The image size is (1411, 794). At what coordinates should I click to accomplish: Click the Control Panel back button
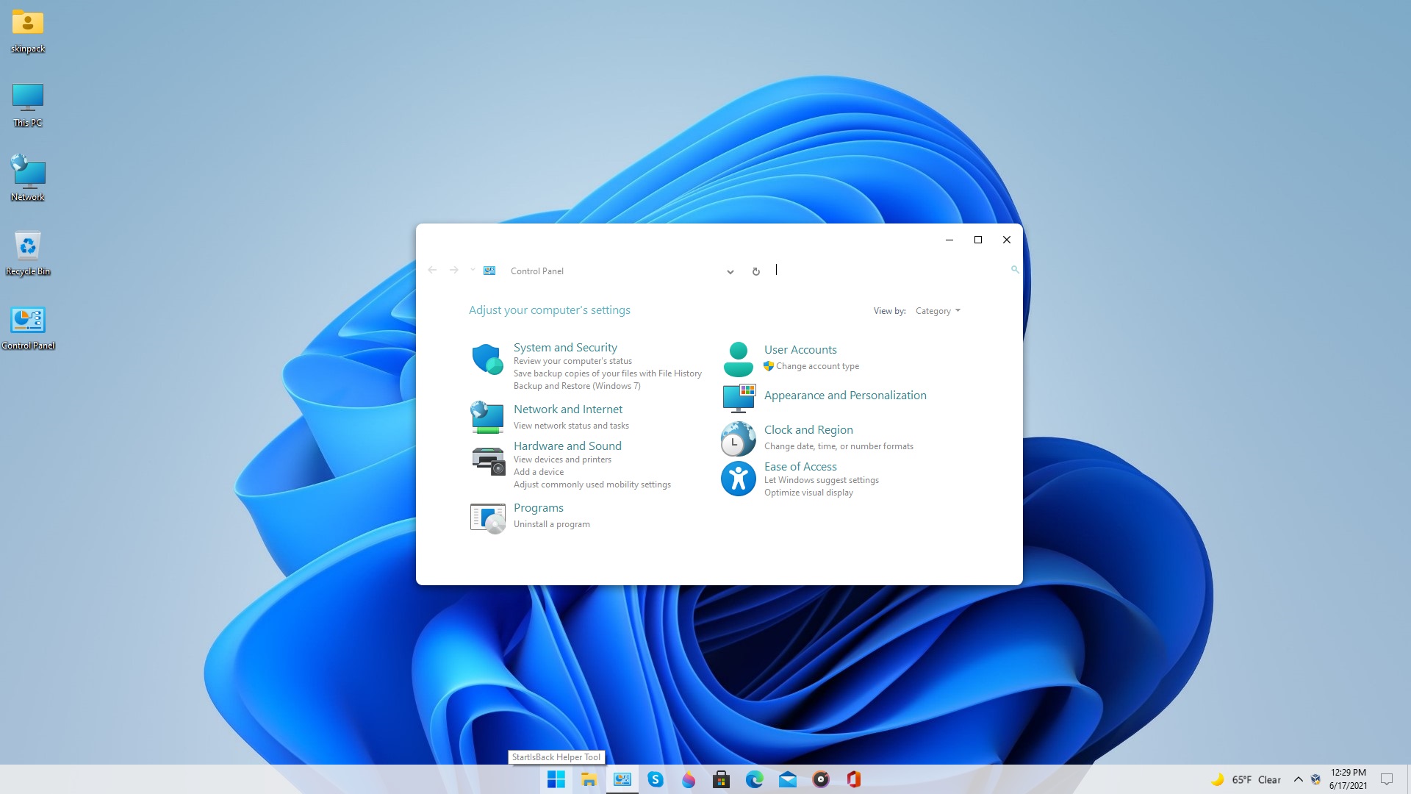tap(432, 270)
